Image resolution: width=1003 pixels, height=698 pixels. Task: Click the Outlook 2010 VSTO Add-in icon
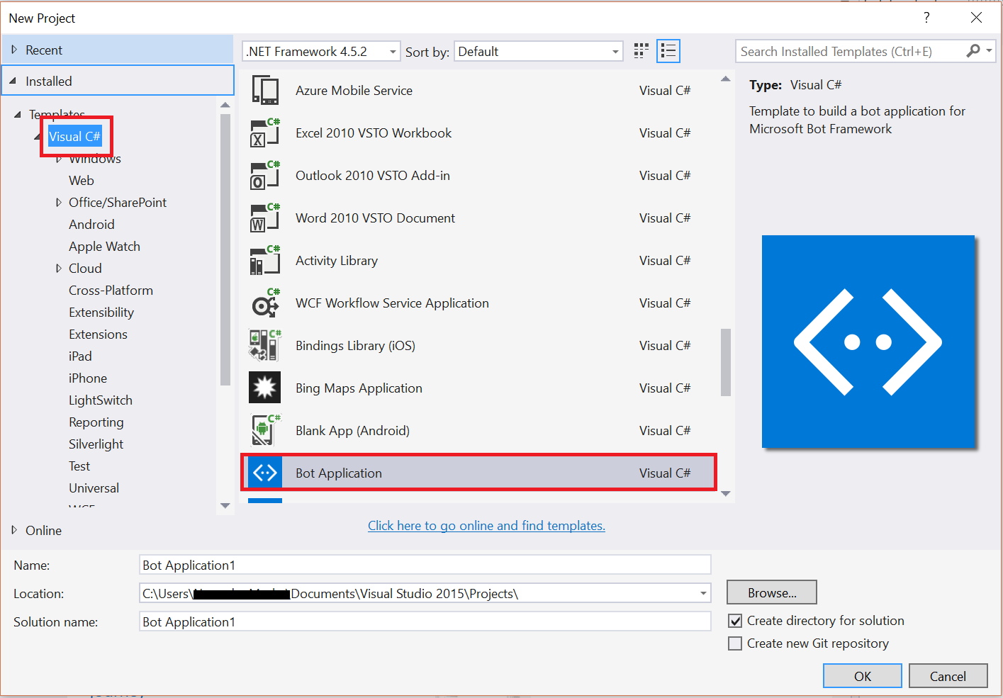[265, 176]
